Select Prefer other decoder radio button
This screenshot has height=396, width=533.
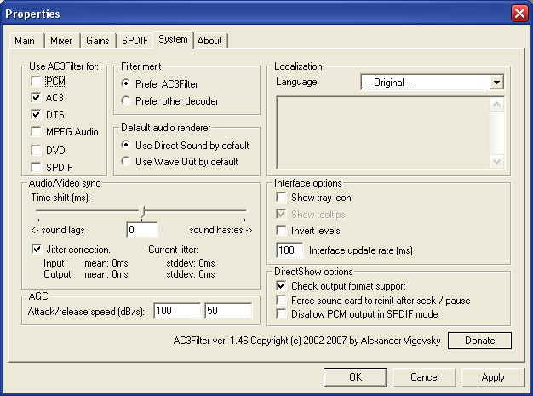pyautogui.click(x=127, y=101)
